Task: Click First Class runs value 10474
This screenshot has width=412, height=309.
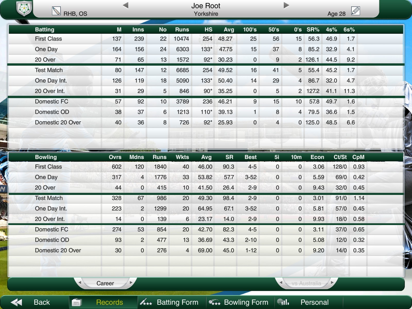Action: [x=181, y=39]
